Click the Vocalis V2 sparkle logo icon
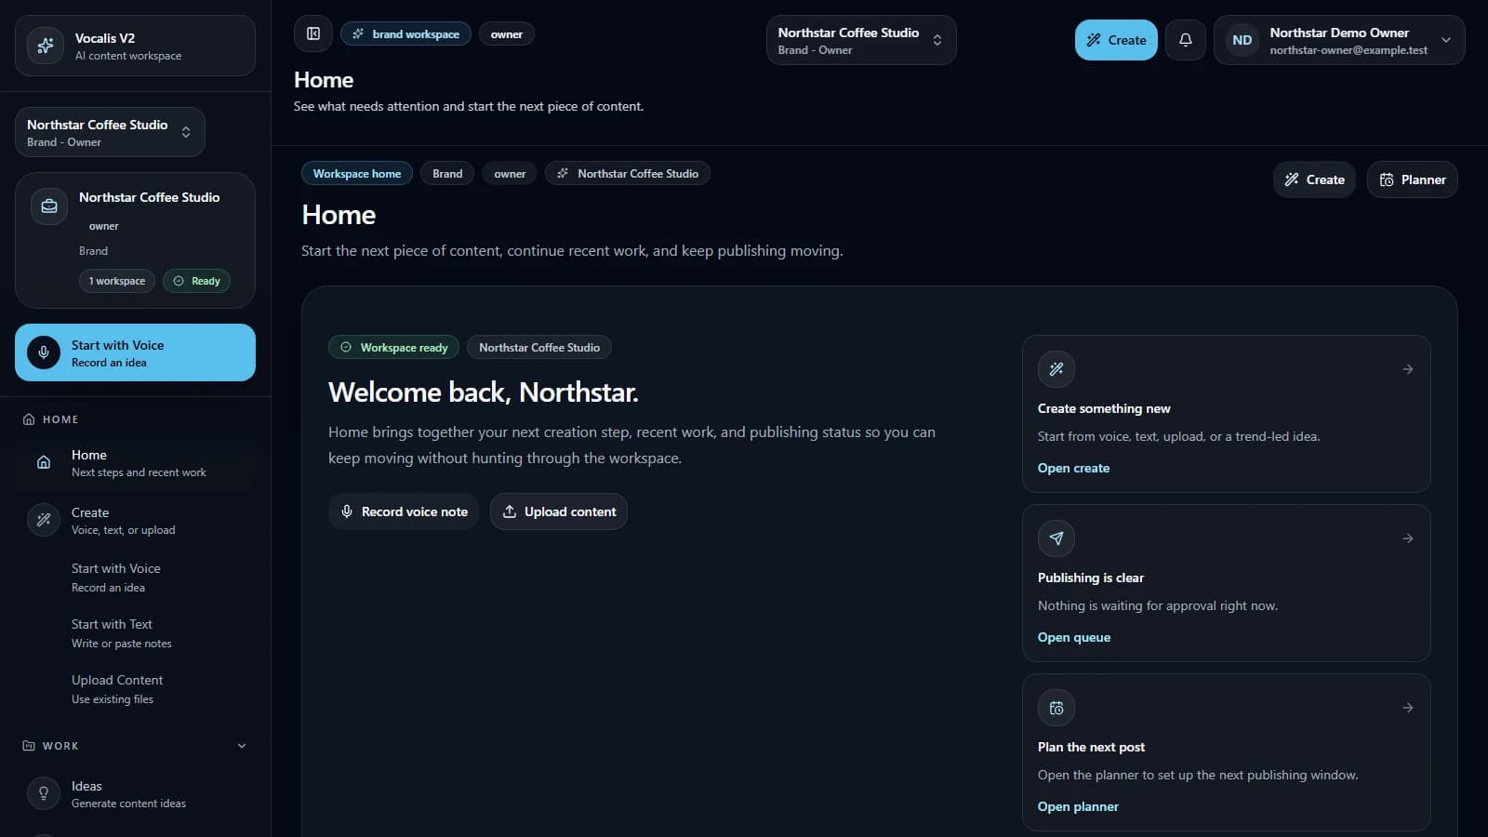 [45, 46]
